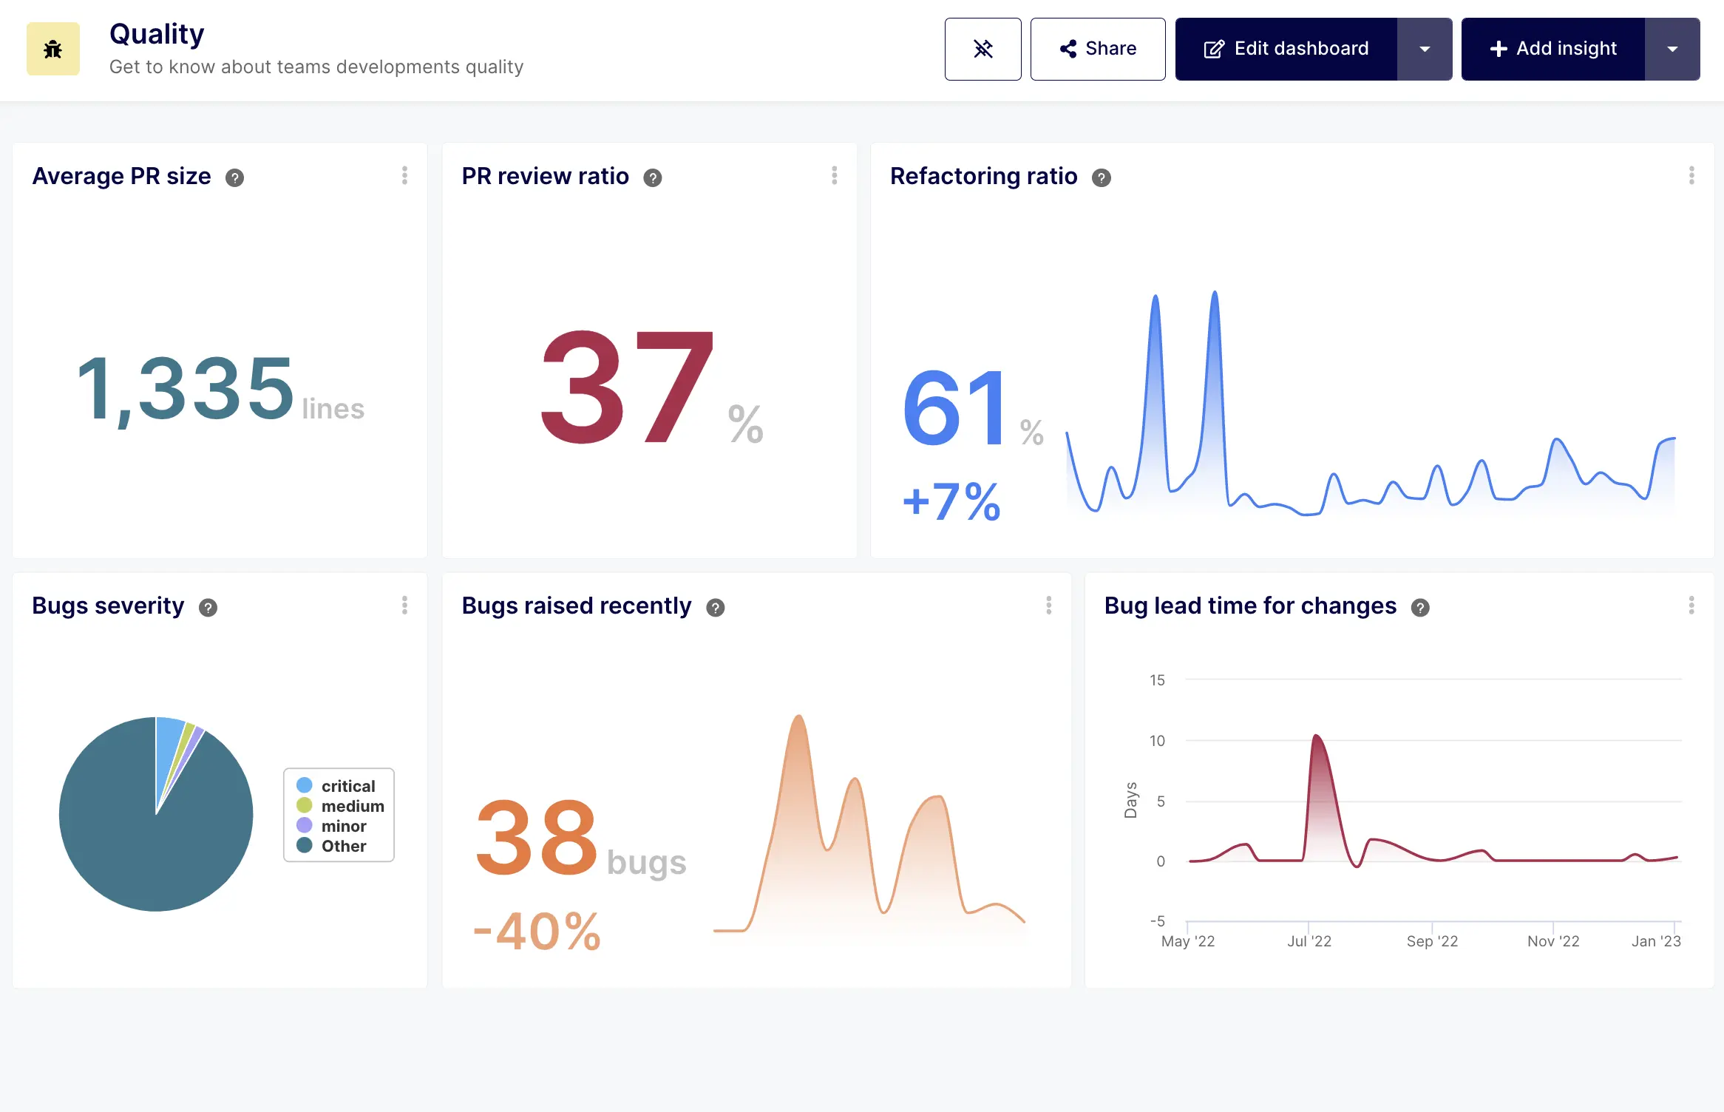
Task: Toggle critical series in pie legend
Action: (347, 786)
